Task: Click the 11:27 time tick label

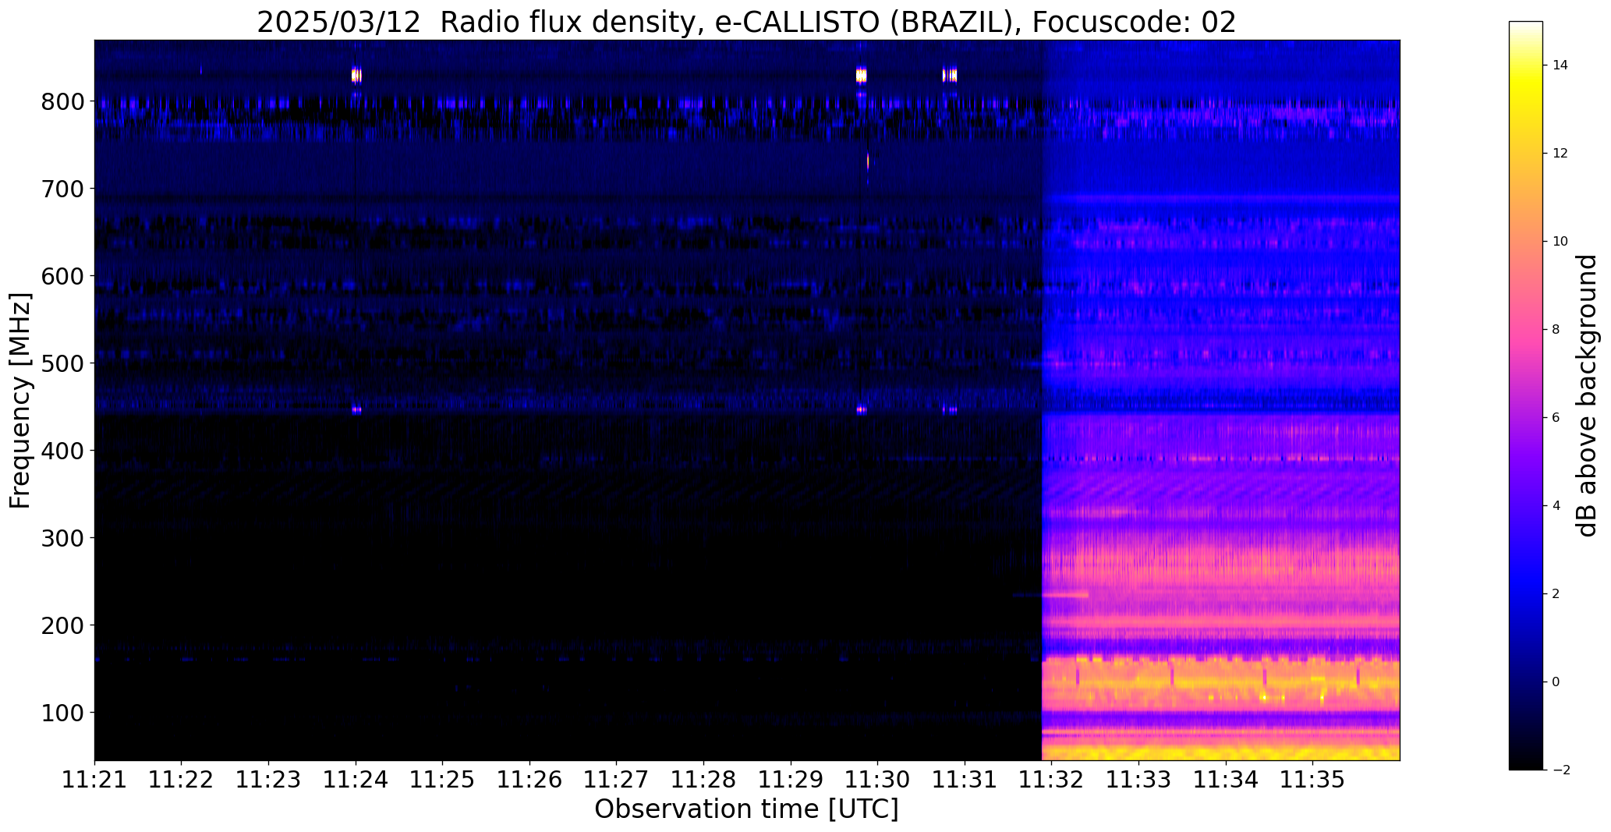Action: click(x=617, y=779)
